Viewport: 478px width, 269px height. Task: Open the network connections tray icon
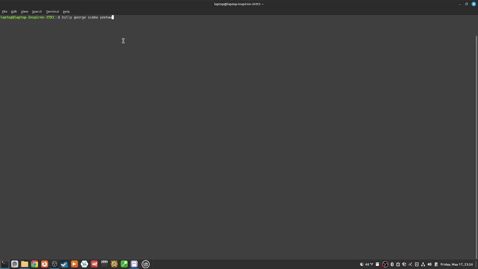(x=423, y=265)
